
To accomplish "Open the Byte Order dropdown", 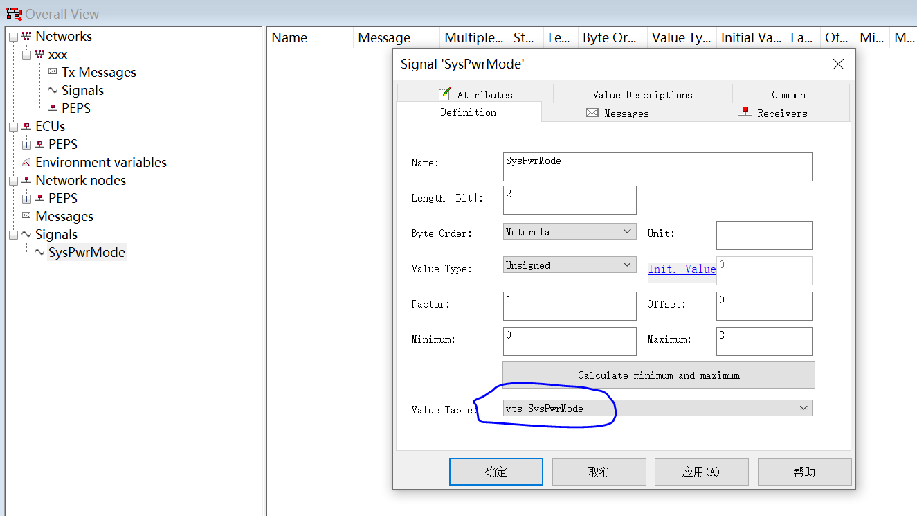I will coord(627,231).
